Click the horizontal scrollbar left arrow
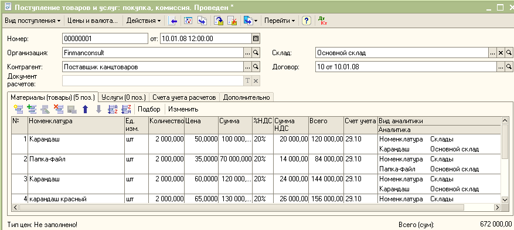The width and height of the screenshot is (514, 230). click(x=15, y=207)
